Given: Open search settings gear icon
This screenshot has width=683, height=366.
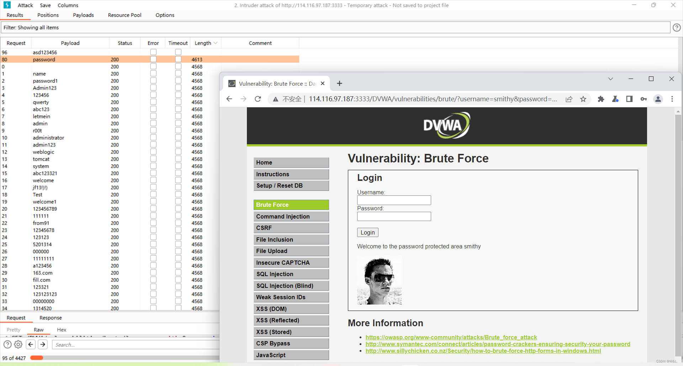Looking at the screenshot, I should (18, 344).
